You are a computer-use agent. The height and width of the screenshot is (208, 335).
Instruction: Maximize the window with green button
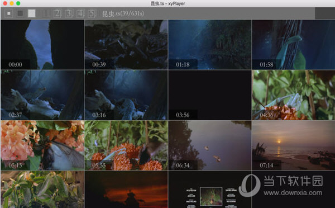click(x=18, y=3)
